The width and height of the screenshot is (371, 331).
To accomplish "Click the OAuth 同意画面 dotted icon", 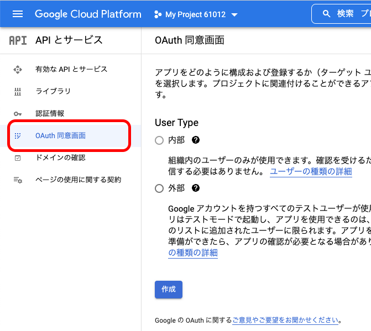I will [18, 136].
